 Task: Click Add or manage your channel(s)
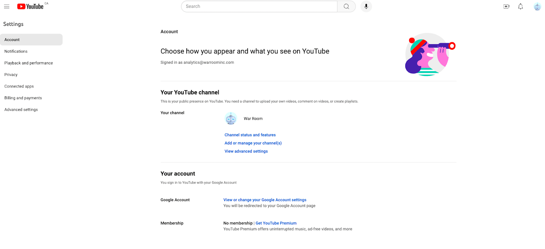(x=253, y=143)
